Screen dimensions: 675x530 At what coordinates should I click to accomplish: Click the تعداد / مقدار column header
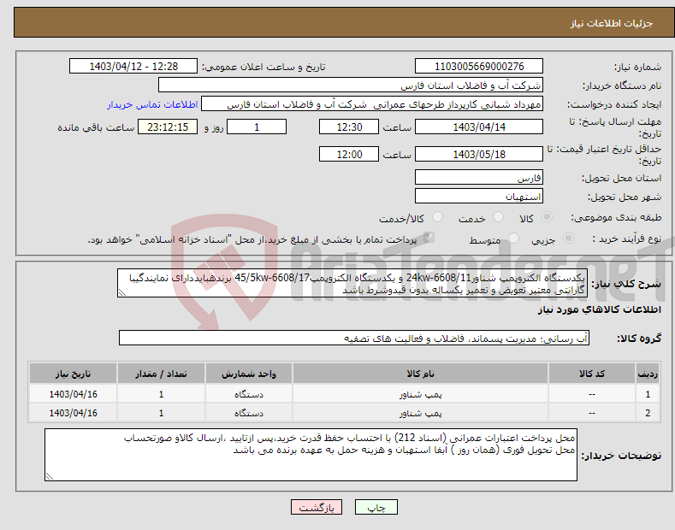point(161,374)
